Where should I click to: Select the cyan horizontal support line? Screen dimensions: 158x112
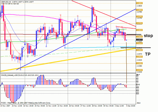pyautogui.click(x=100, y=47)
